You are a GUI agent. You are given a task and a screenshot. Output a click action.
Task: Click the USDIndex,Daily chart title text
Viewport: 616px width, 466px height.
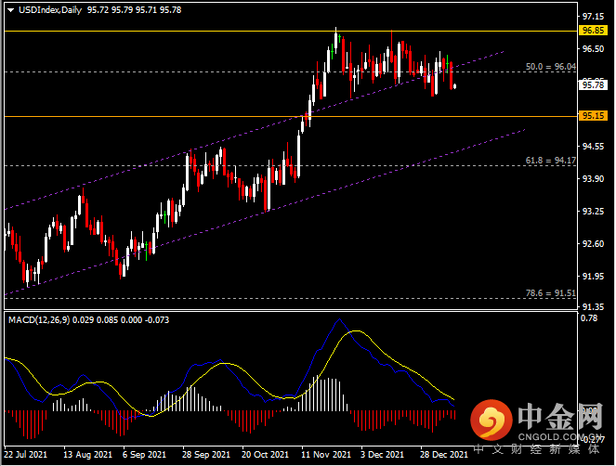(50, 10)
